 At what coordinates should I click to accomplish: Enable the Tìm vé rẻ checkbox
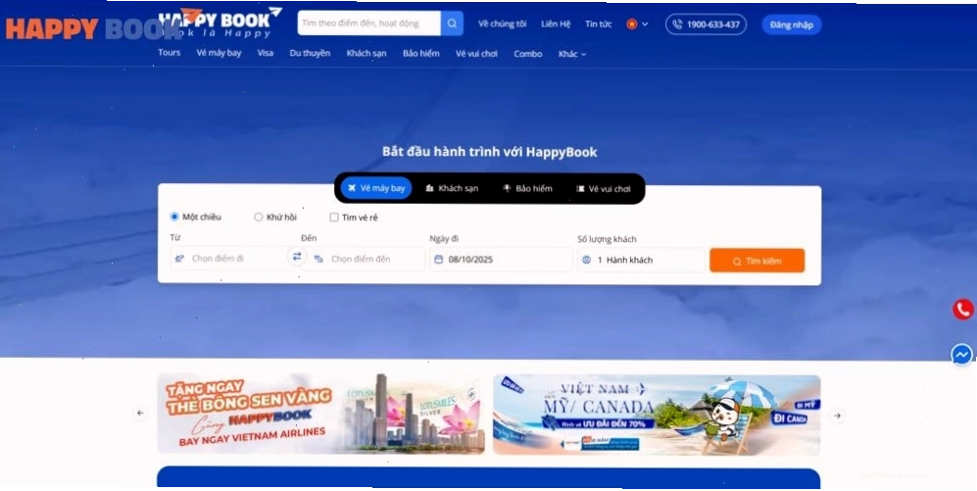coord(334,218)
